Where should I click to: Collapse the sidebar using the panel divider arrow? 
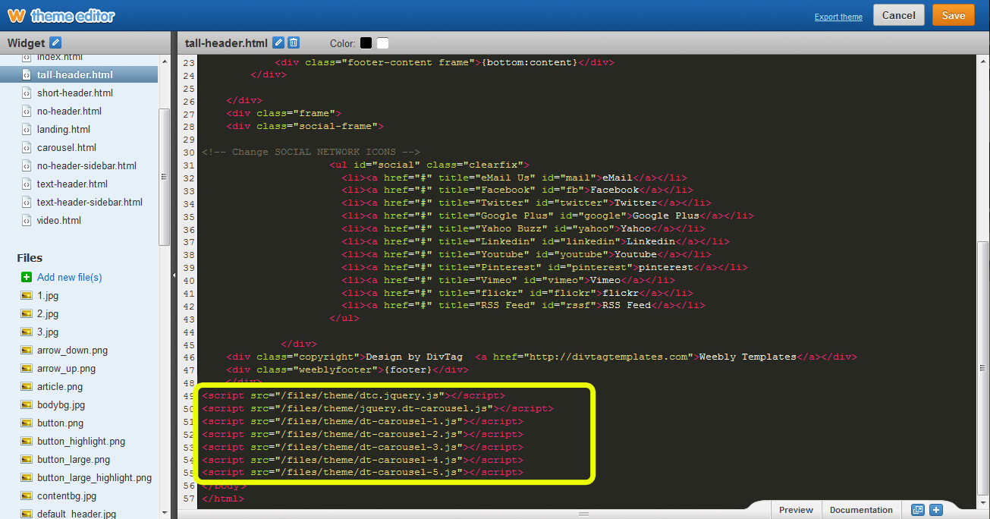[174, 275]
